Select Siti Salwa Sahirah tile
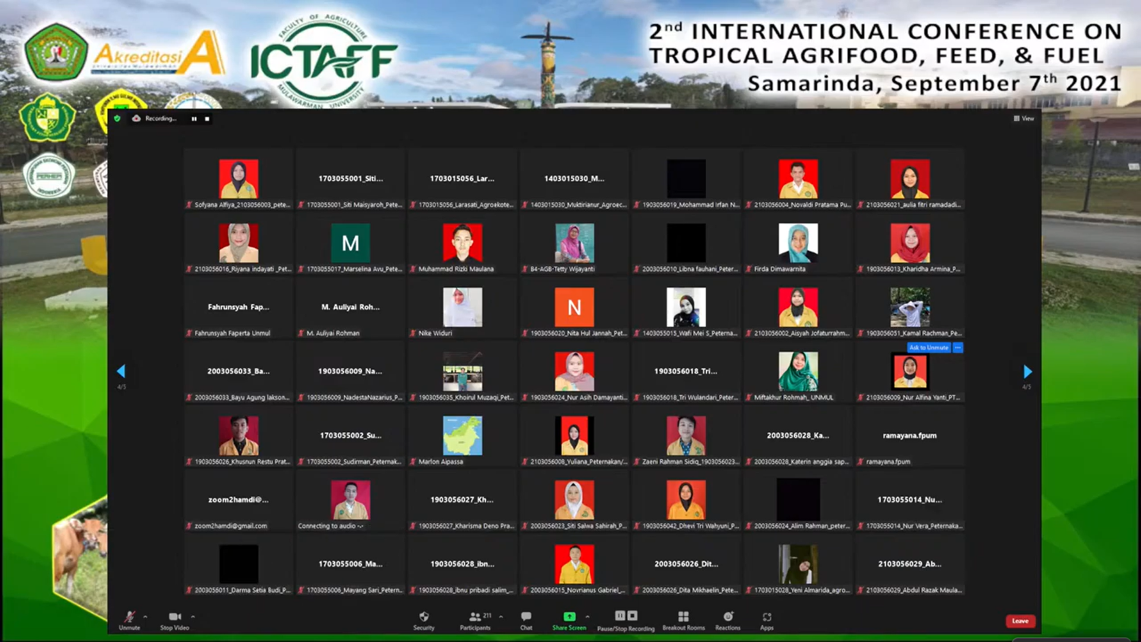The width and height of the screenshot is (1141, 642). tap(574, 500)
